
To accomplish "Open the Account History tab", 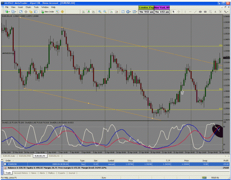I will point(21,173).
